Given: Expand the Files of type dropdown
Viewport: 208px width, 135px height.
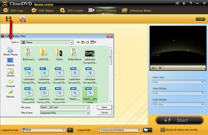Looking at the screenshot, I should pyautogui.click(x=88, y=113).
